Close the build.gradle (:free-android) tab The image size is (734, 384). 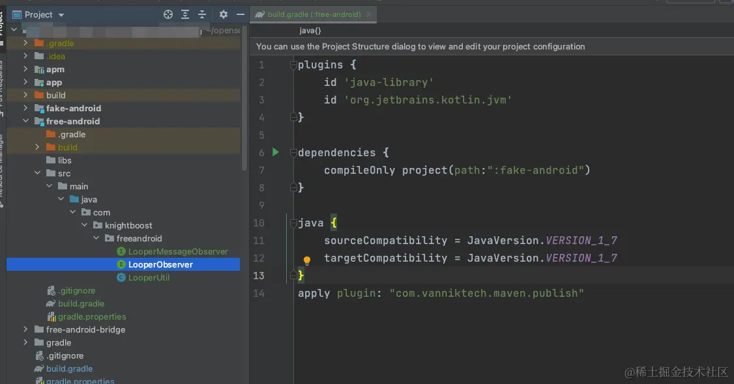369,14
